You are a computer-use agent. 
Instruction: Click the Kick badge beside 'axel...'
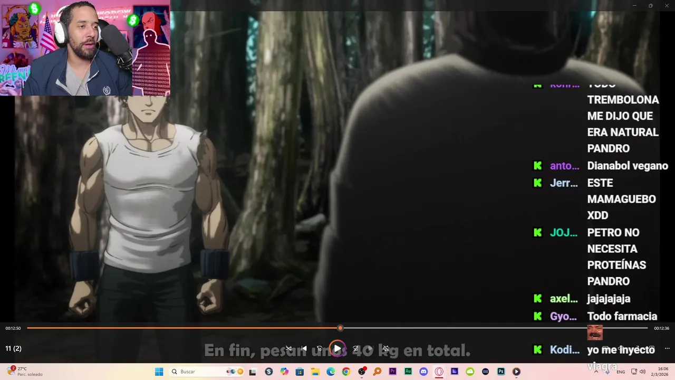[537, 299]
